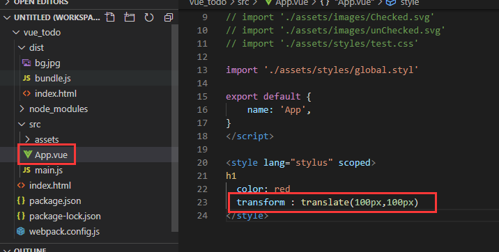Click the commented Checked.svg import line

click(x=330, y=17)
